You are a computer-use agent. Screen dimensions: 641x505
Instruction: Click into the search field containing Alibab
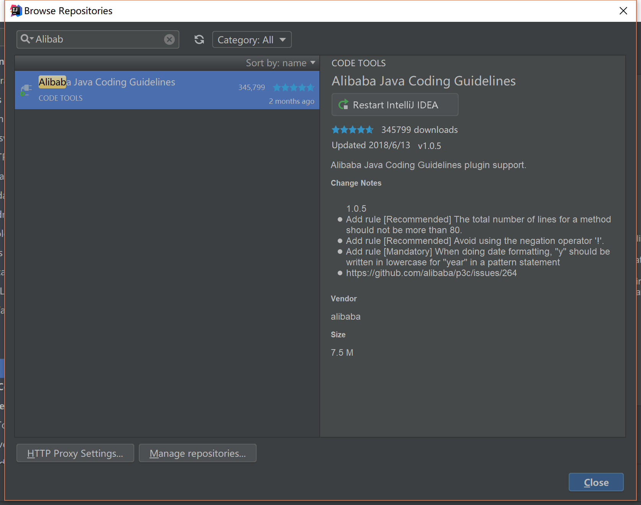tap(99, 39)
